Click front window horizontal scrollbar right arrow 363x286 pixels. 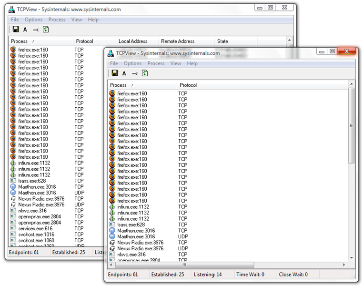tap(344, 265)
